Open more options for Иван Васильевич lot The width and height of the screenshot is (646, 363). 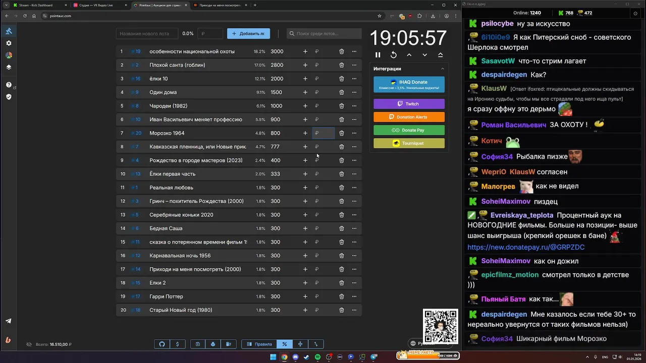coord(354,119)
